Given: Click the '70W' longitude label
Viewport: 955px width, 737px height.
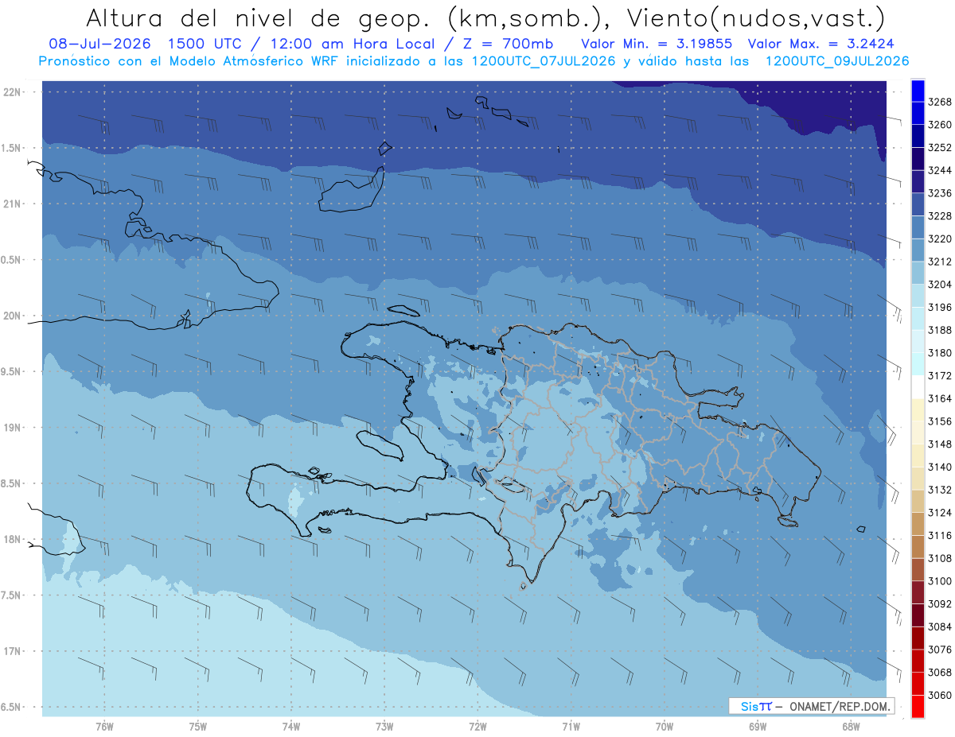Looking at the screenshot, I should click(665, 727).
